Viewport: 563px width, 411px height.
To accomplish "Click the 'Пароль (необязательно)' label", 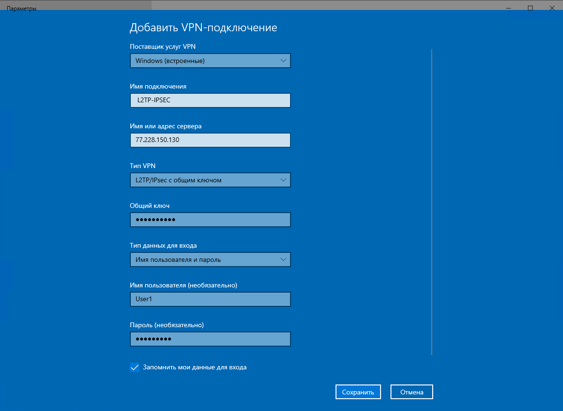I will tap(167, 325).
